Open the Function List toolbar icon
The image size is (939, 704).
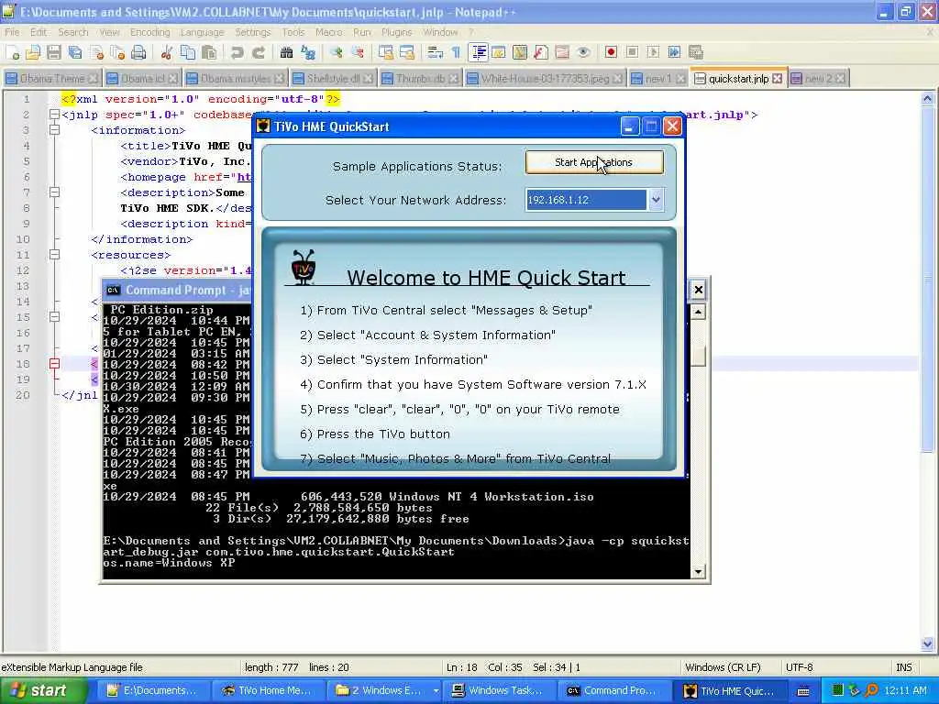(541, 52)
